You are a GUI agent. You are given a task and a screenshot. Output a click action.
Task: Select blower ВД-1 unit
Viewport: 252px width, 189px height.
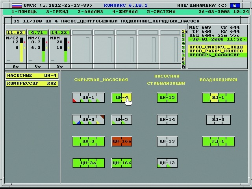[218, 98]
